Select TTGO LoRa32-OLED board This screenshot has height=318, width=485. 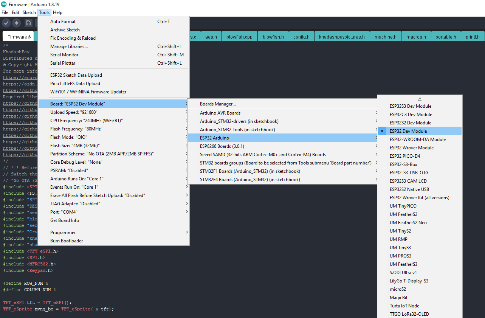(x=420, y=314)
